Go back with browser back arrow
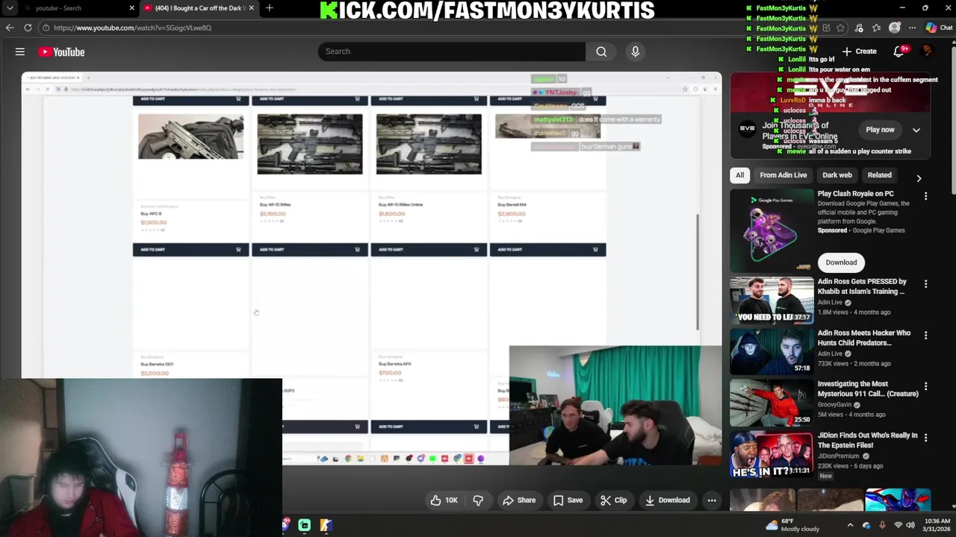This screenshot has height=537, width=956. (x=10, y=28)
